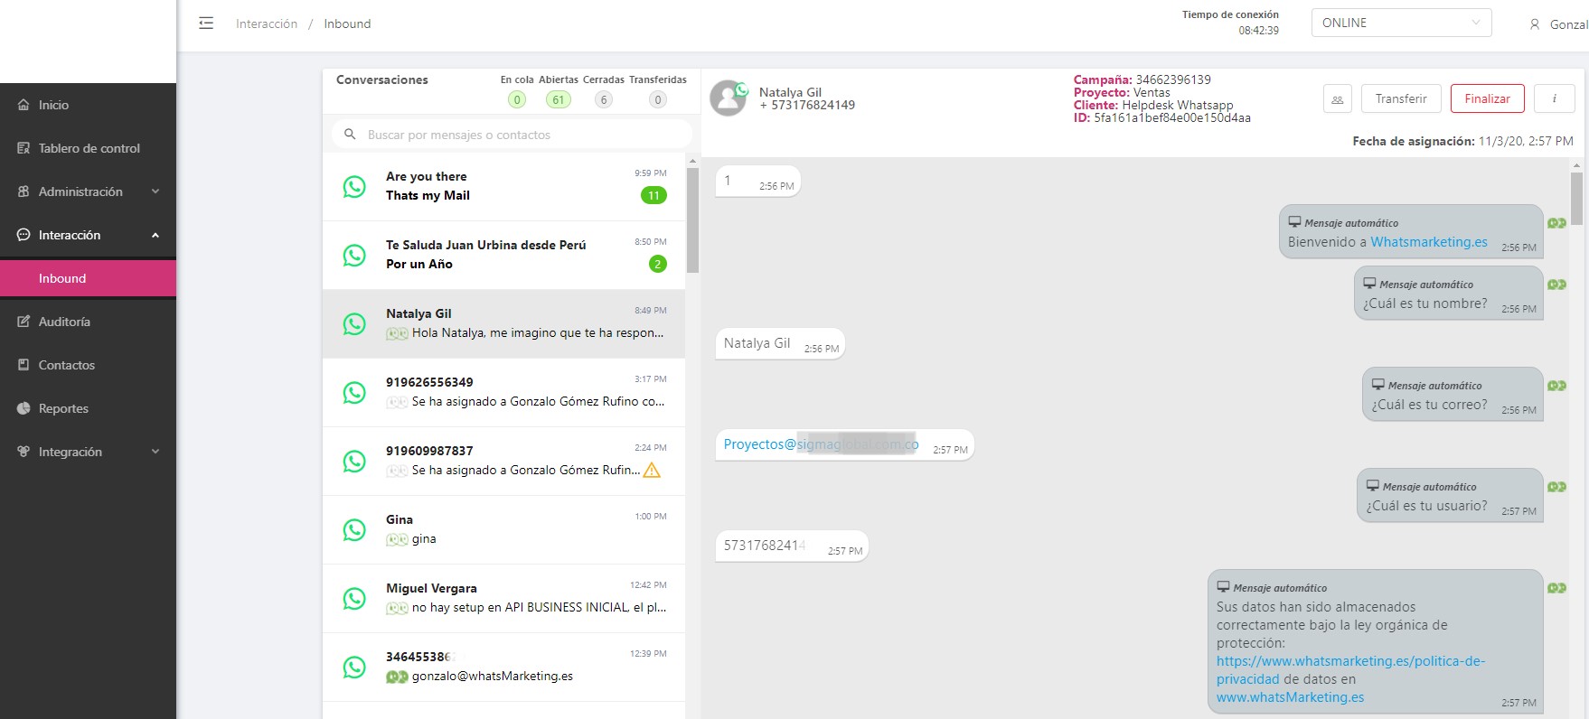Viewport: 1589px width, 719px height.
Task: Click the unread badge showing 11
Action: point(653,195)
